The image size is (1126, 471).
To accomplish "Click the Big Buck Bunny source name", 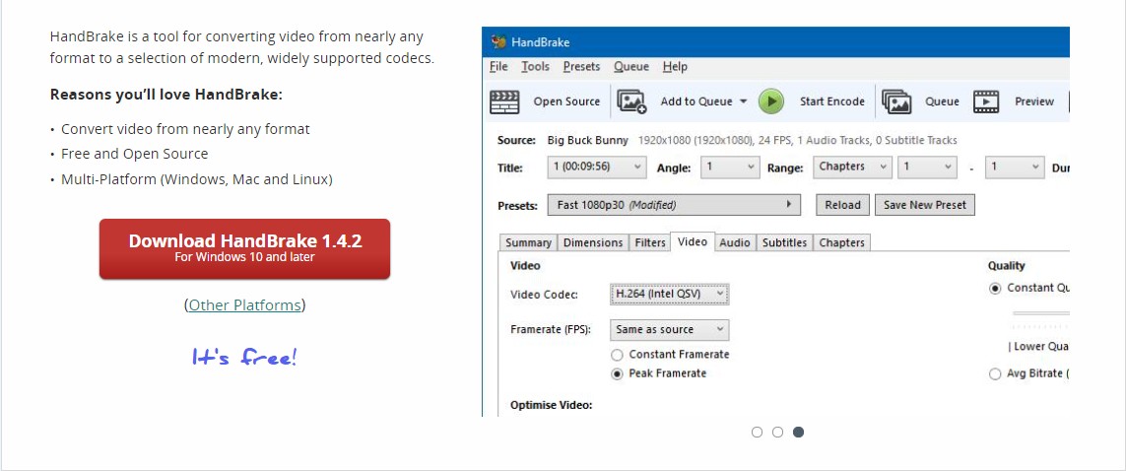I will tap(587, 140).
